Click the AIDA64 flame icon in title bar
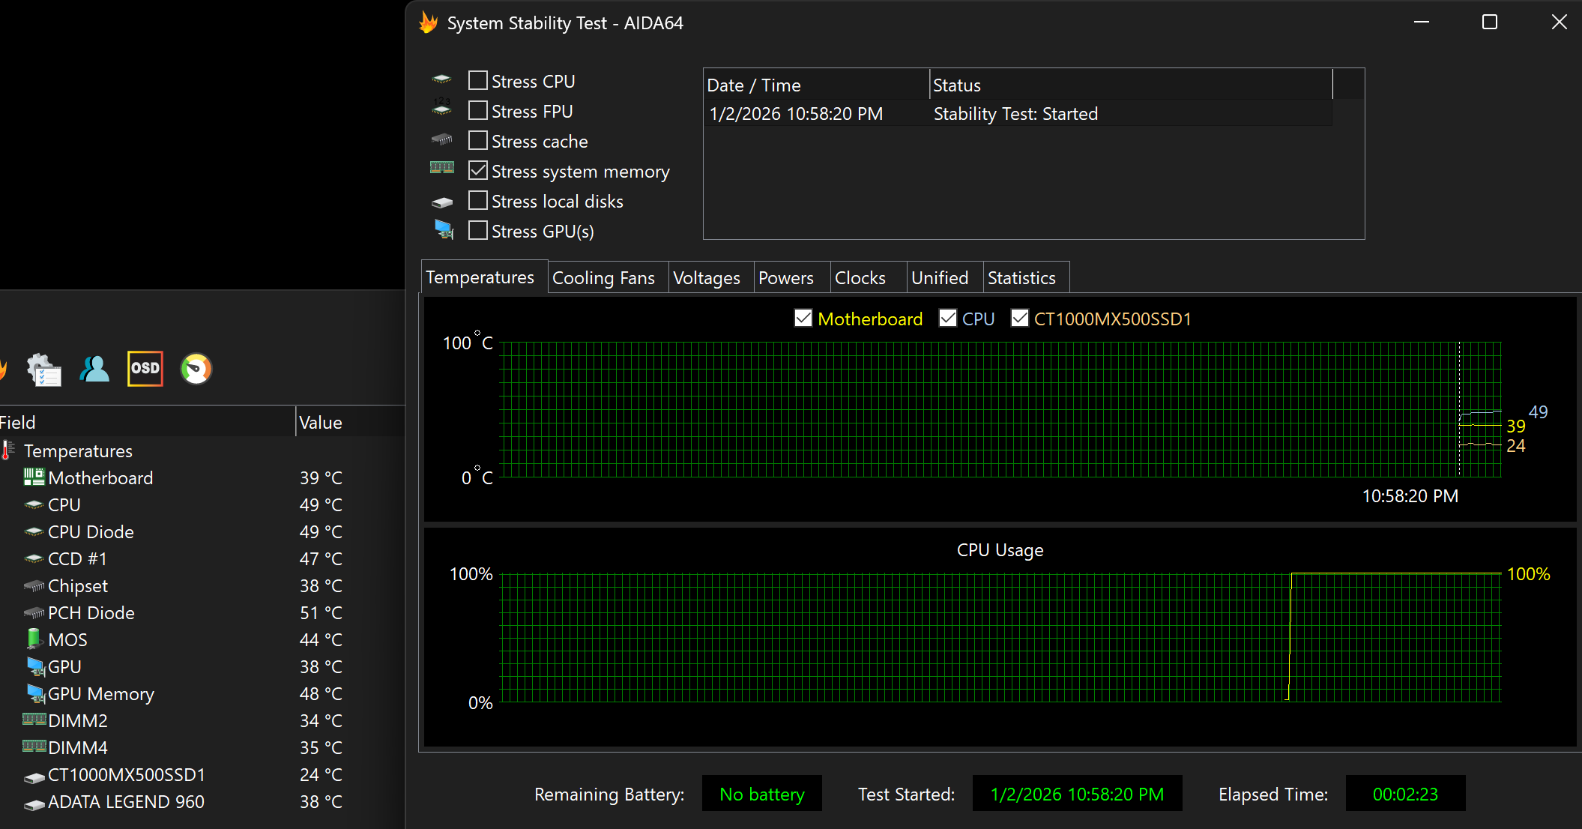 [429, 22]
